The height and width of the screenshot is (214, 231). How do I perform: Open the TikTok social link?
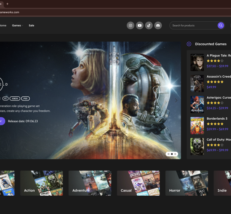coord(149,26)
